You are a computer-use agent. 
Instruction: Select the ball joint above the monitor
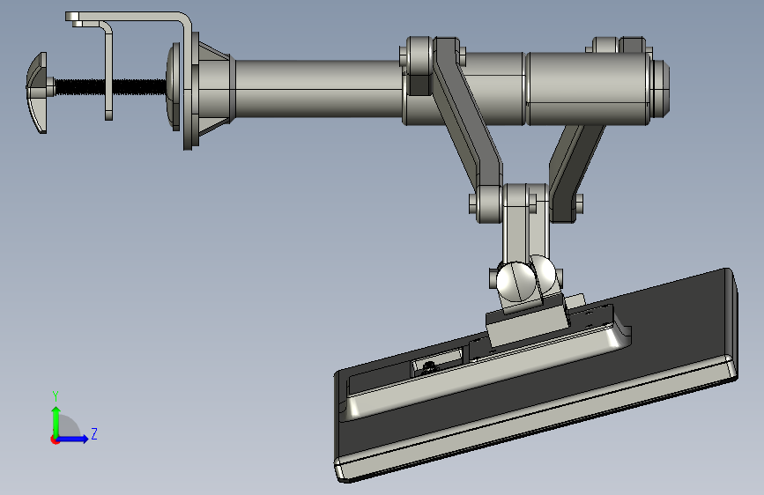coord(516,281)
